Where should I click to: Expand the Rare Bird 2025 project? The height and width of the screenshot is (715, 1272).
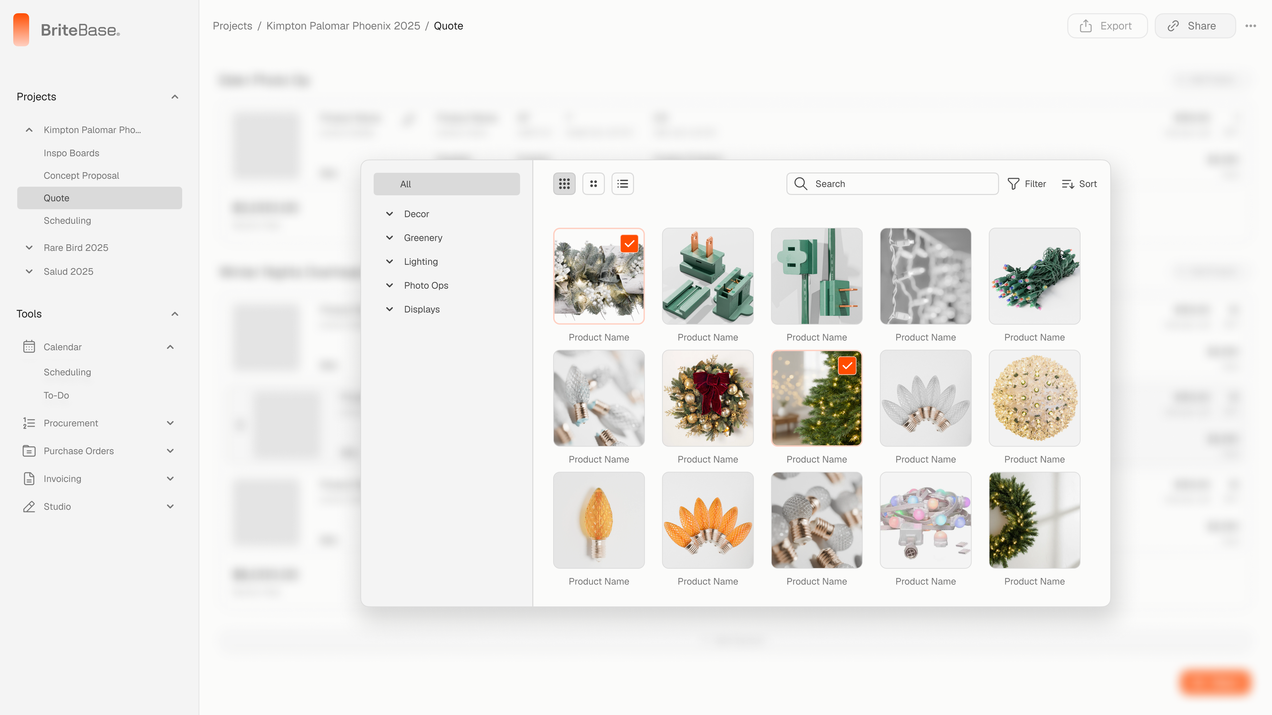point(29,248)
